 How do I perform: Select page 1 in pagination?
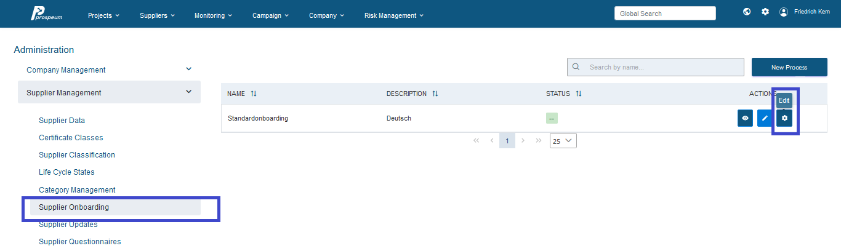507,141
